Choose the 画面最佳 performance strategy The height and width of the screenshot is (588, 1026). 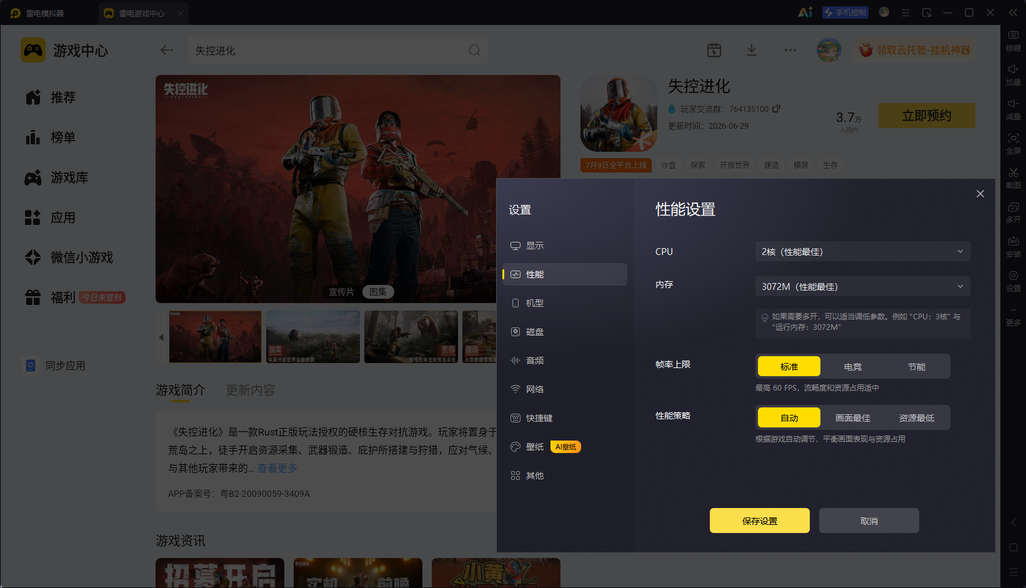[853, 418]
